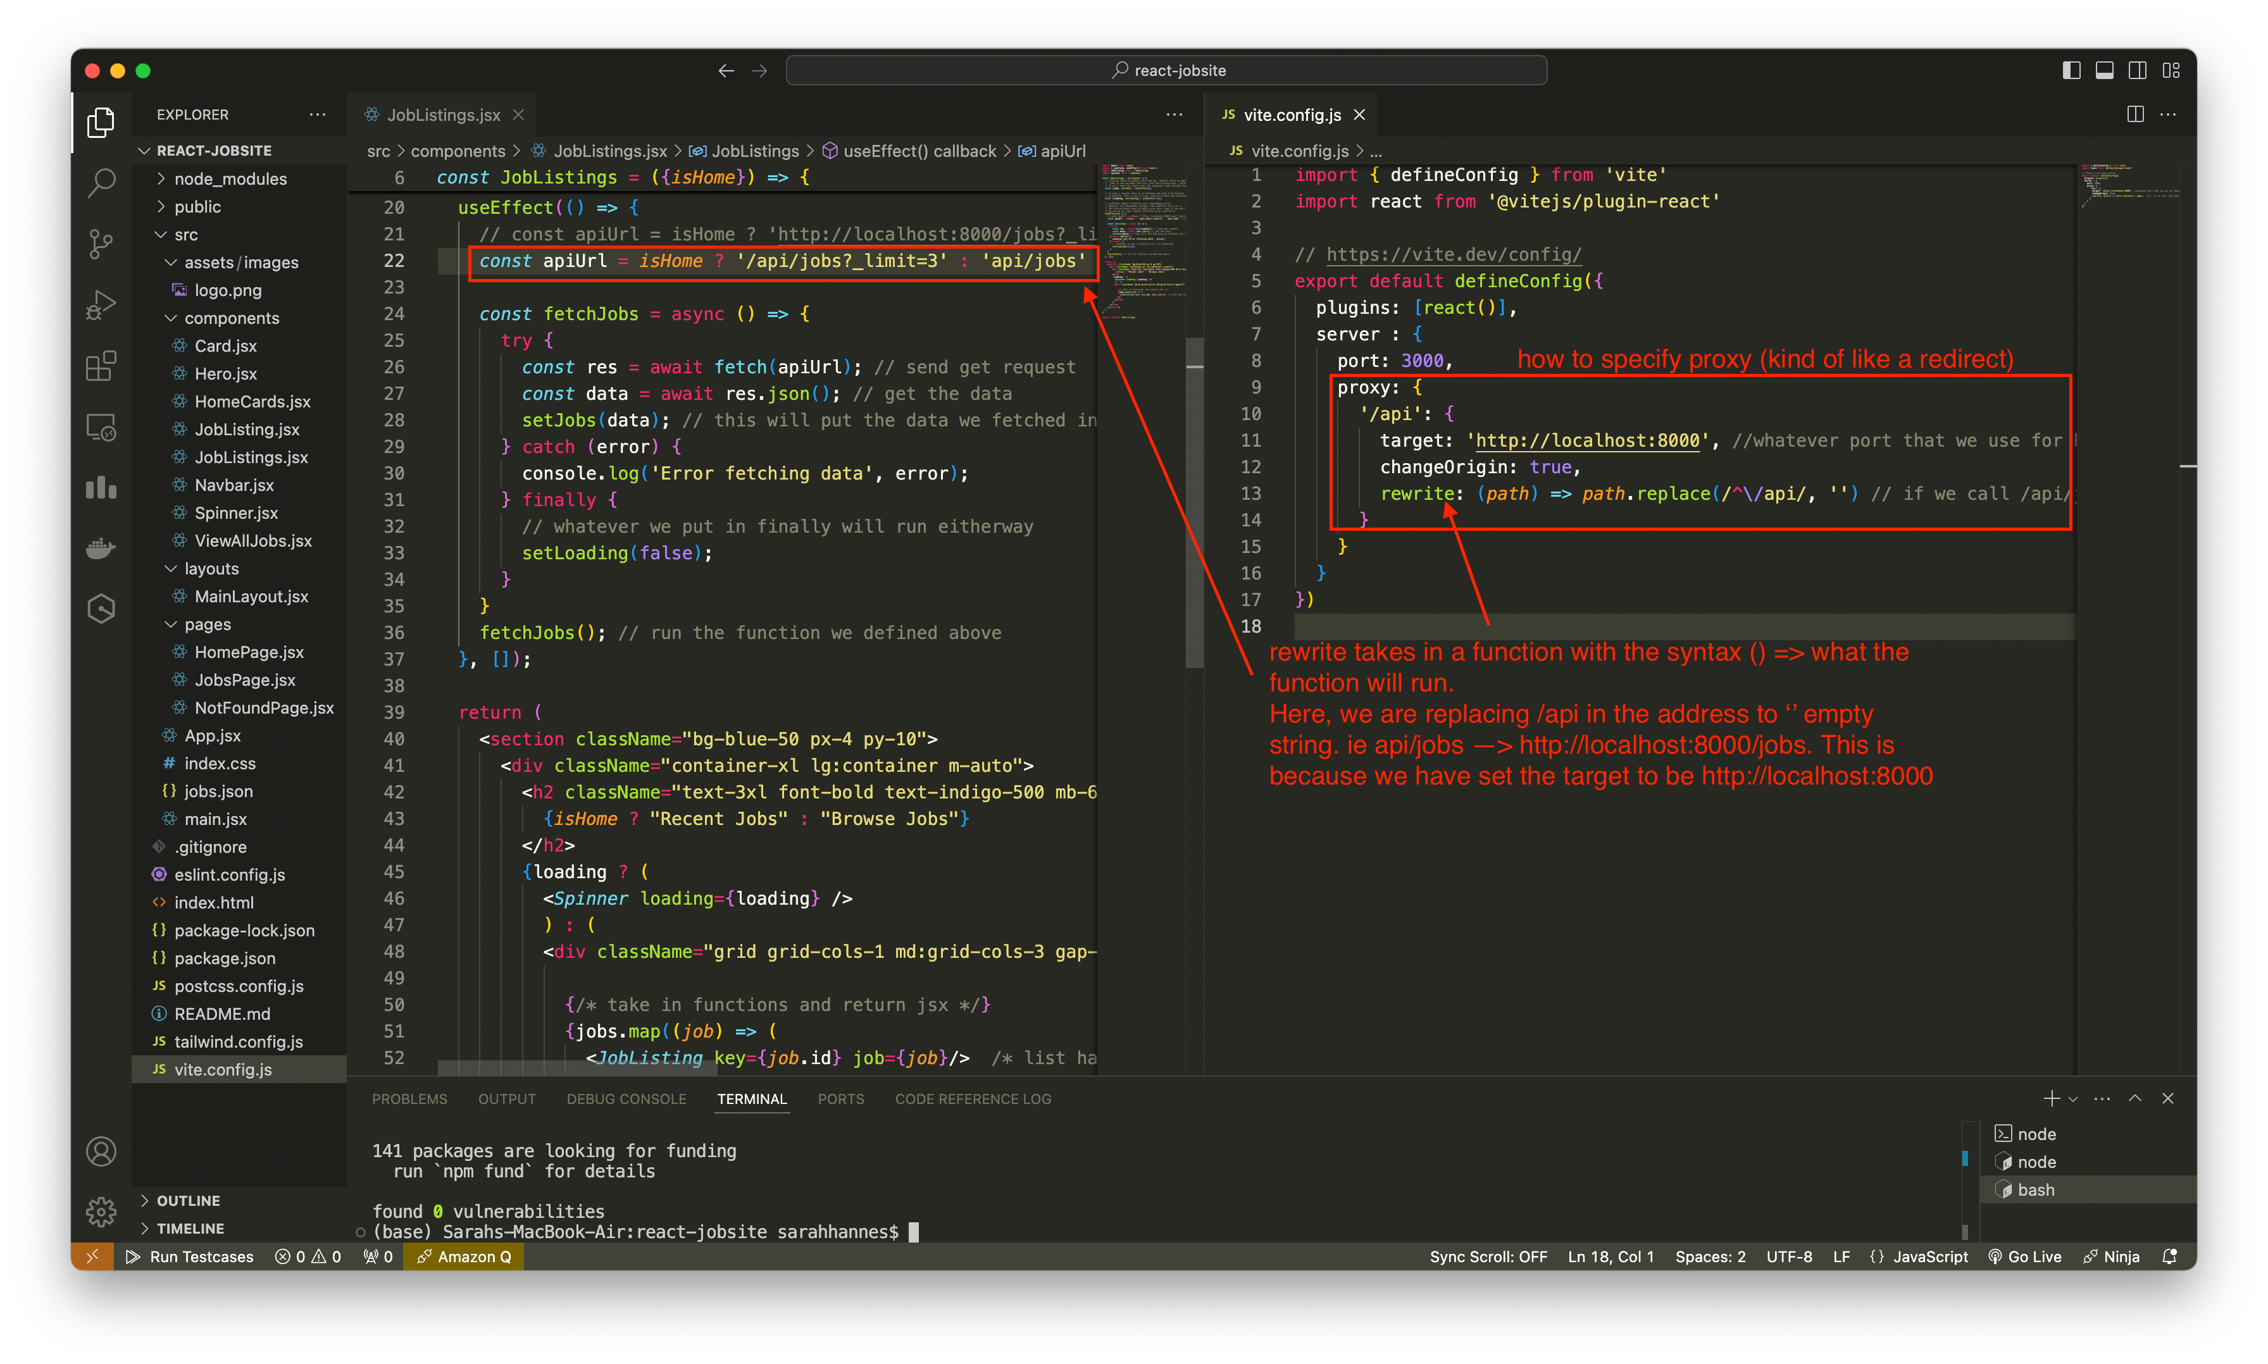The width and height of the screenshot is (2268, 1364).
Task: Open notifications bell in status bar
Action: 2170,1256
